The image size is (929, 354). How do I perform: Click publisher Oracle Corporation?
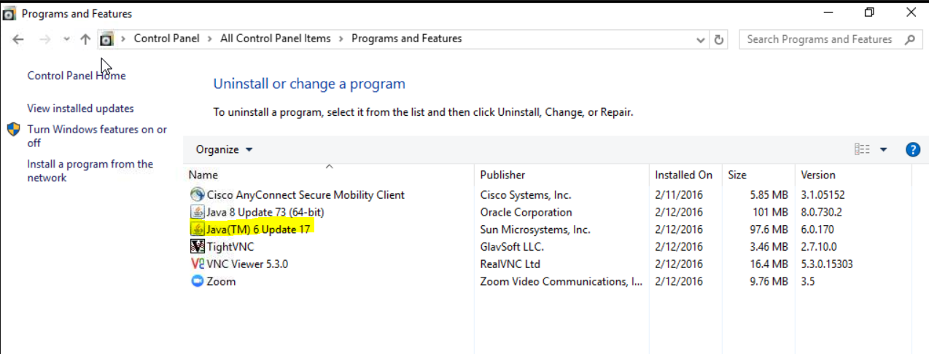tap(526, 212)
